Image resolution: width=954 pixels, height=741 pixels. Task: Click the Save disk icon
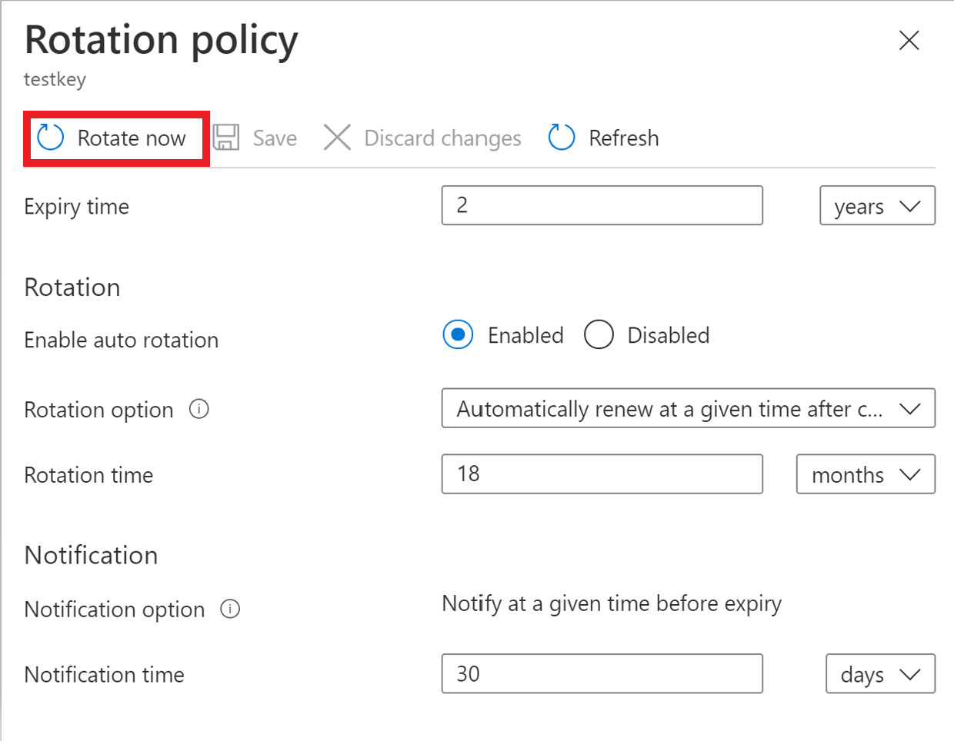click(x=226, y=137)
